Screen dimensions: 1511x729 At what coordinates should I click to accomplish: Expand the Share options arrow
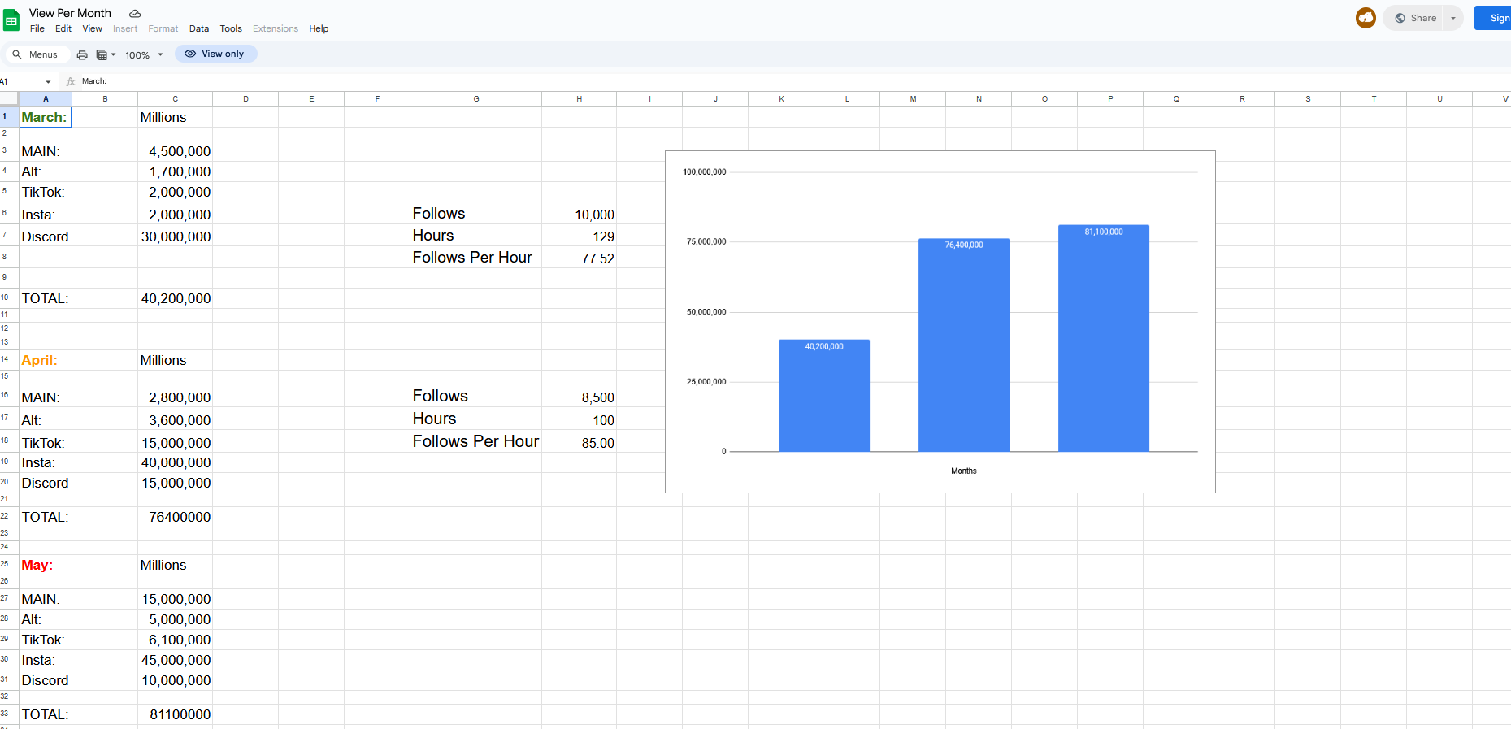click(x=1453, y=18)
